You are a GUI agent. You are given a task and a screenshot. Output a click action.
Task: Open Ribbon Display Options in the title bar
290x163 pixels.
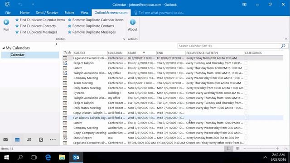pyautogui.click(x=244, y=5)
